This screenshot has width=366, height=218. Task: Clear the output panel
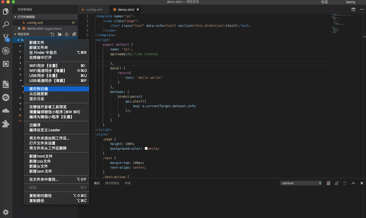click(x=328, y=183)
